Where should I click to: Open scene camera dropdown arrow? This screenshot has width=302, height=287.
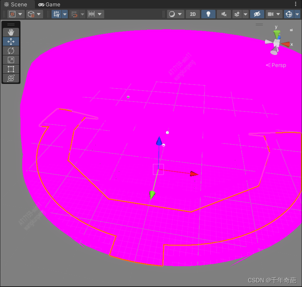[x=278, y=14]
